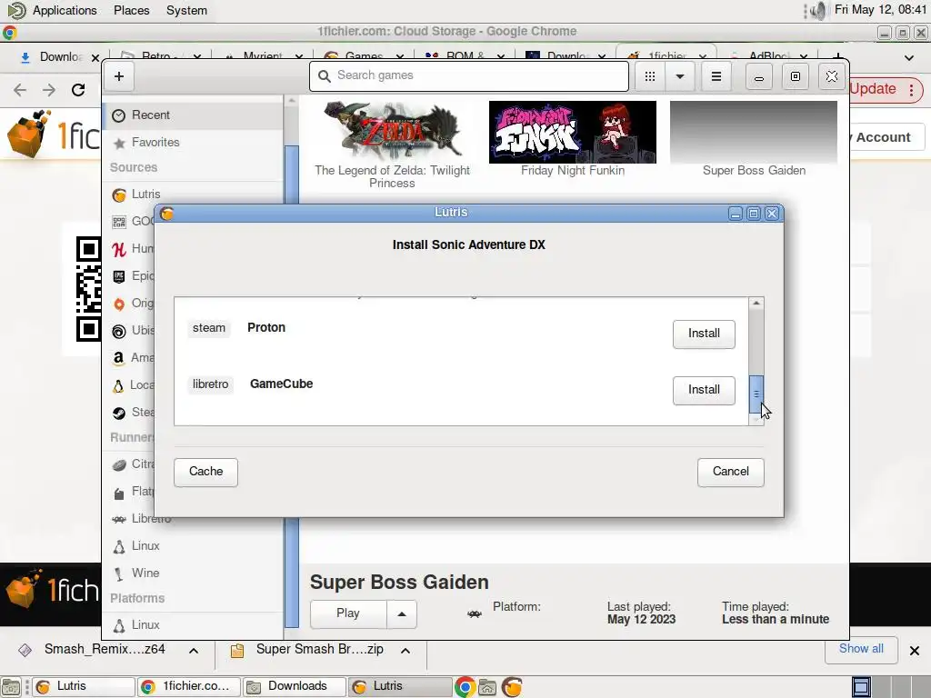Click the Humble Bundle source icon
Image resolution: width=931 pixels, height=698 pixels.
(x=119, y=249)
